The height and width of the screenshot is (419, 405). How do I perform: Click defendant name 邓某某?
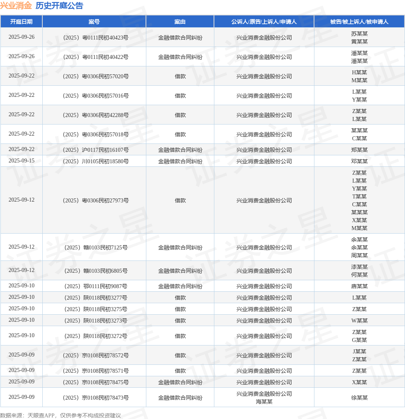coord(359,161)
